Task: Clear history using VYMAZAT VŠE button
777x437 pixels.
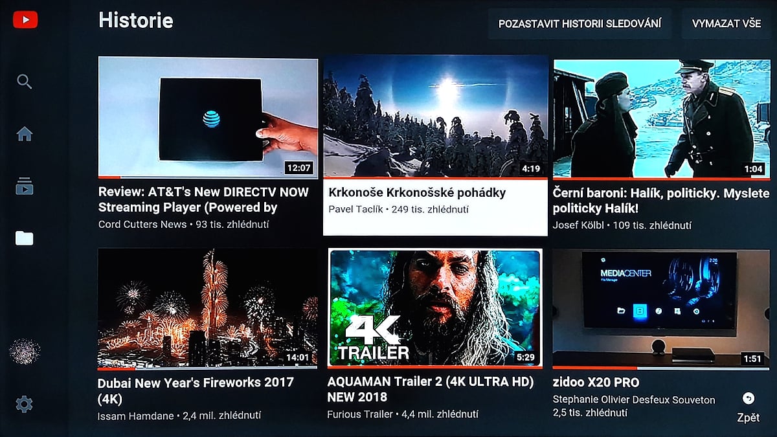Action: [725, 23]
